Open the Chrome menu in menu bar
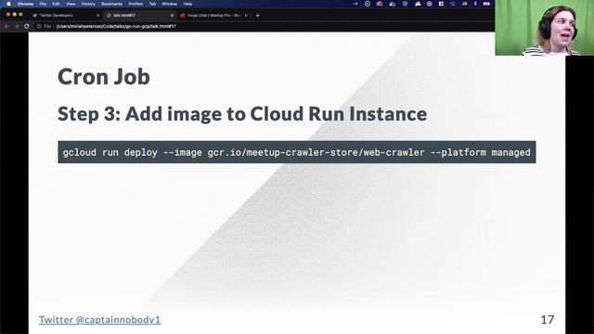The height and width of the screenshot is (334, 594). click(x=25, y=4)
